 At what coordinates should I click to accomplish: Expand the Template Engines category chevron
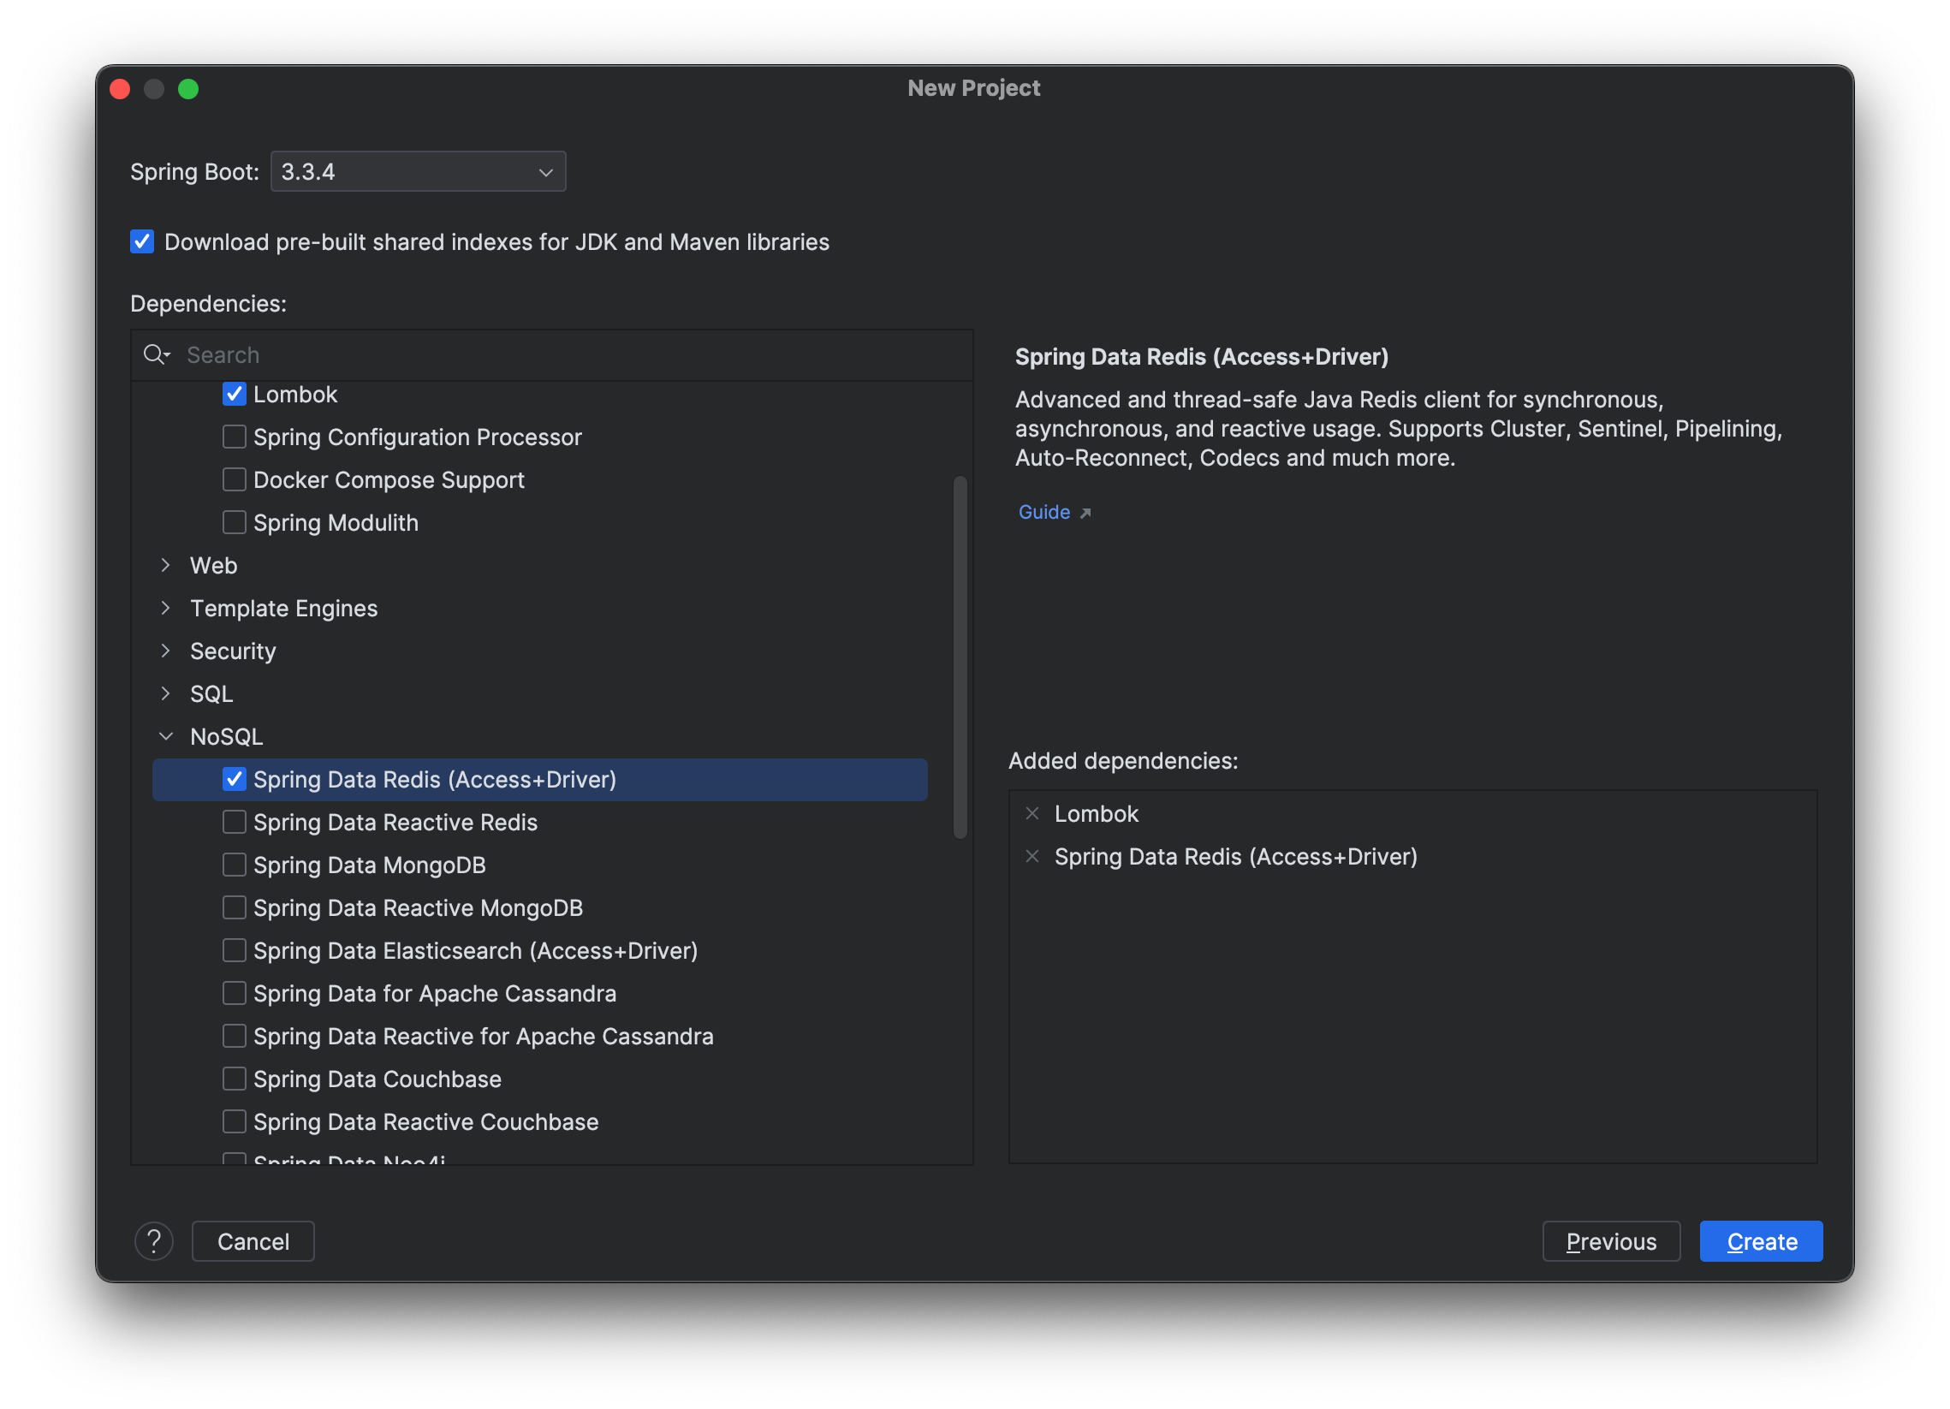(x=166, y=609)
